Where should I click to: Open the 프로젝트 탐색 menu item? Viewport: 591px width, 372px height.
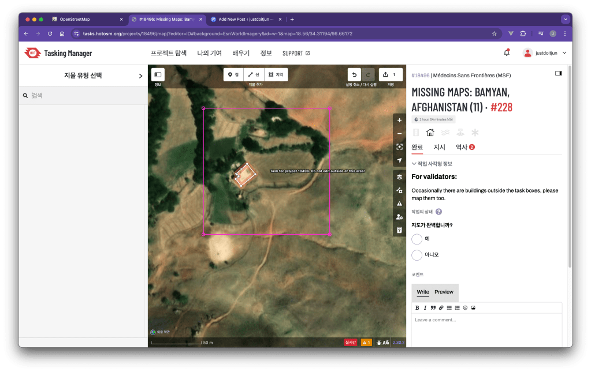pyautogui.click(x=169, y=53)
